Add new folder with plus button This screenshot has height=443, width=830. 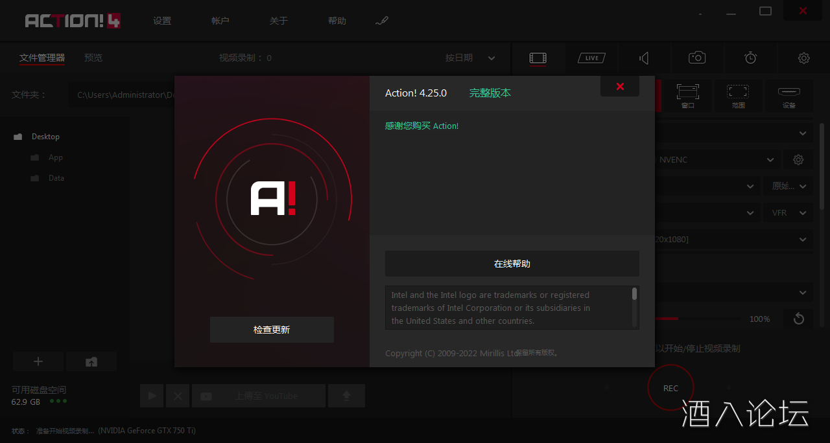tap(38, 361)
